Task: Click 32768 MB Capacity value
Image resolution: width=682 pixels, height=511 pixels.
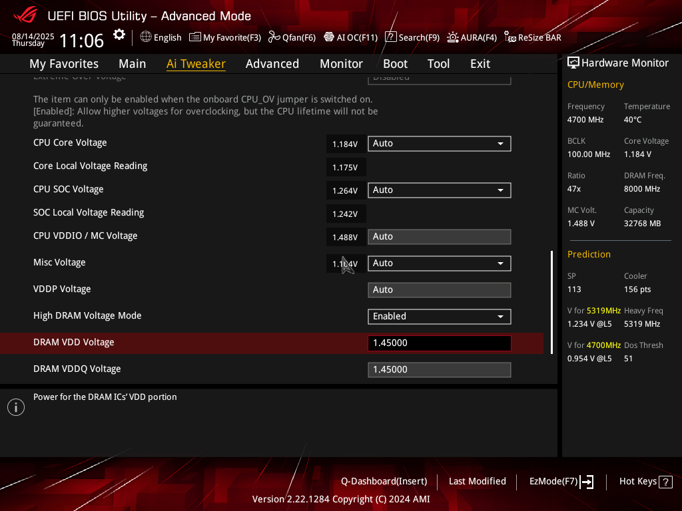Action: click(643, 224)
